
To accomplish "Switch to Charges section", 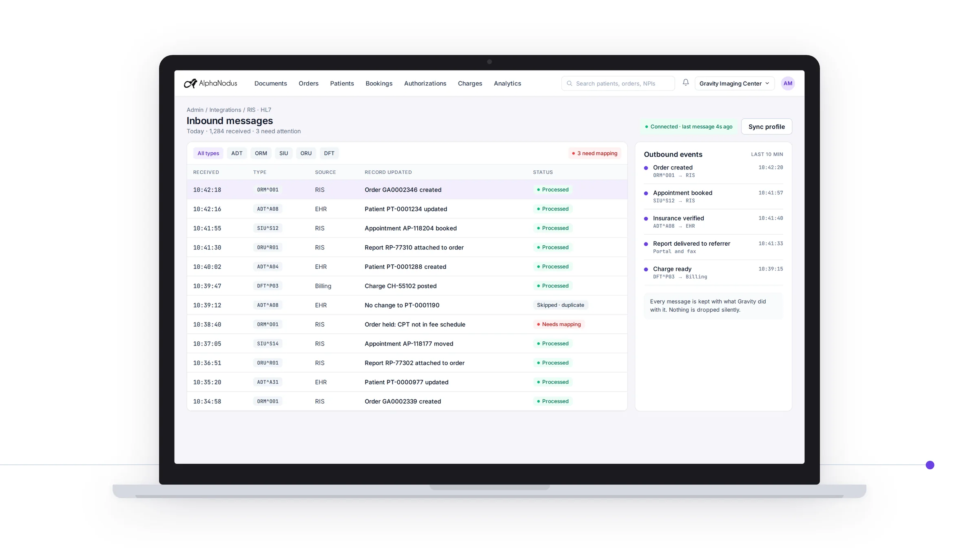I will pos(470,84).
